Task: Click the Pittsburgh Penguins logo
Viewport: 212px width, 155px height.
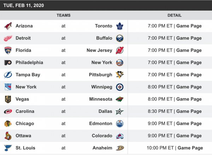Action: 120,74
